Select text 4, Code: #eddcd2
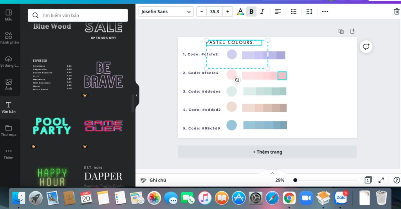This screenshot has width=401, height=209. pos(202,110)
